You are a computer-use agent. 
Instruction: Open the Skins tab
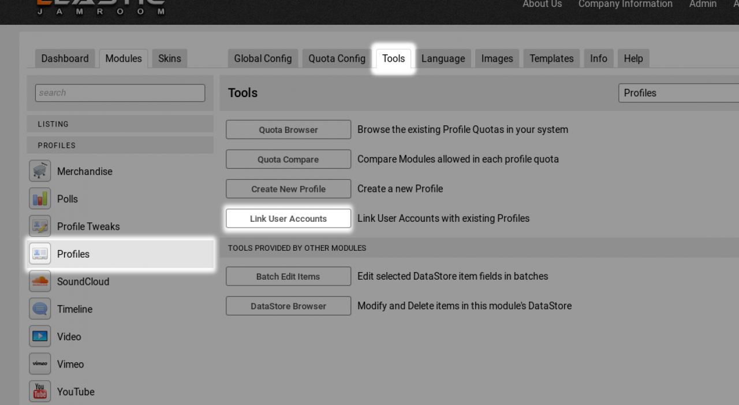pos(170,58)
